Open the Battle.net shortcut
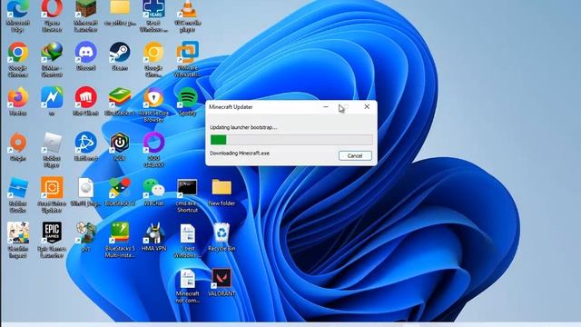Screen dimensions: 581x327 (85, 147)
